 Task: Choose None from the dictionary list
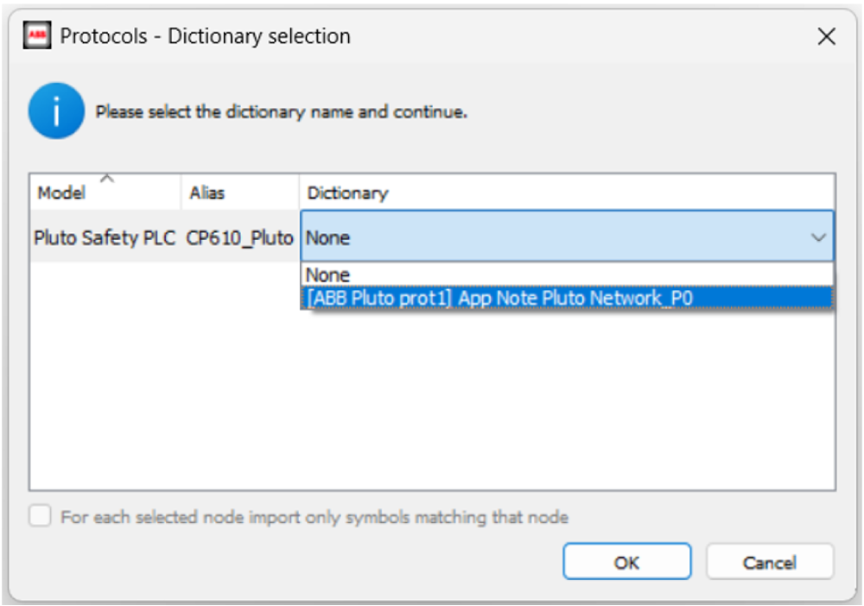567,275
